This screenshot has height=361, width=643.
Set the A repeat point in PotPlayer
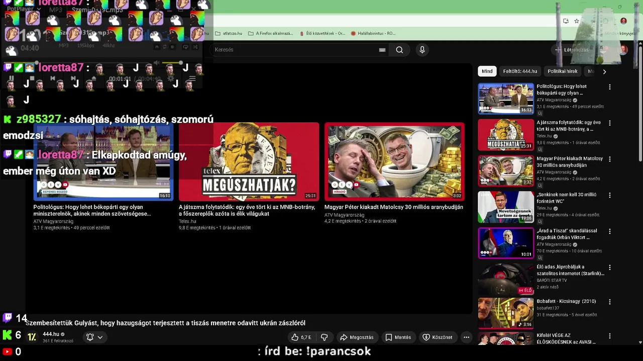(x=157, y=47)
